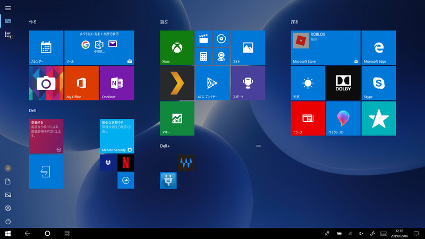This screenshot has width=425, height=239.
Task: Open the Photos tile
Action: (248, 48)
